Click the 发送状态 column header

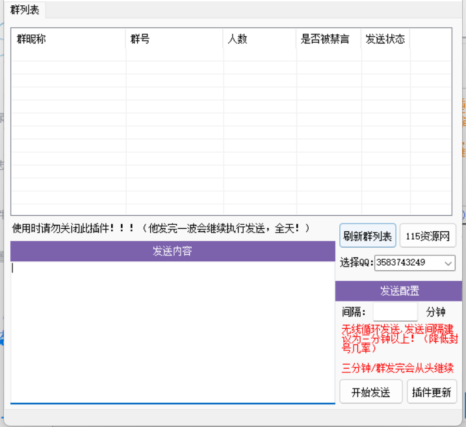coord(385,39)
